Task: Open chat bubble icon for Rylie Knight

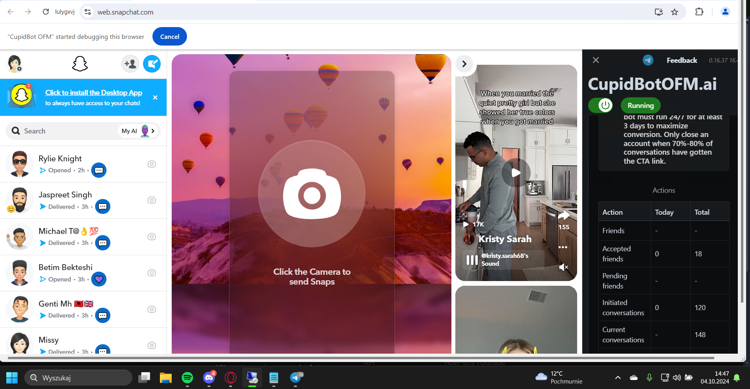Action: click(99, 170)
